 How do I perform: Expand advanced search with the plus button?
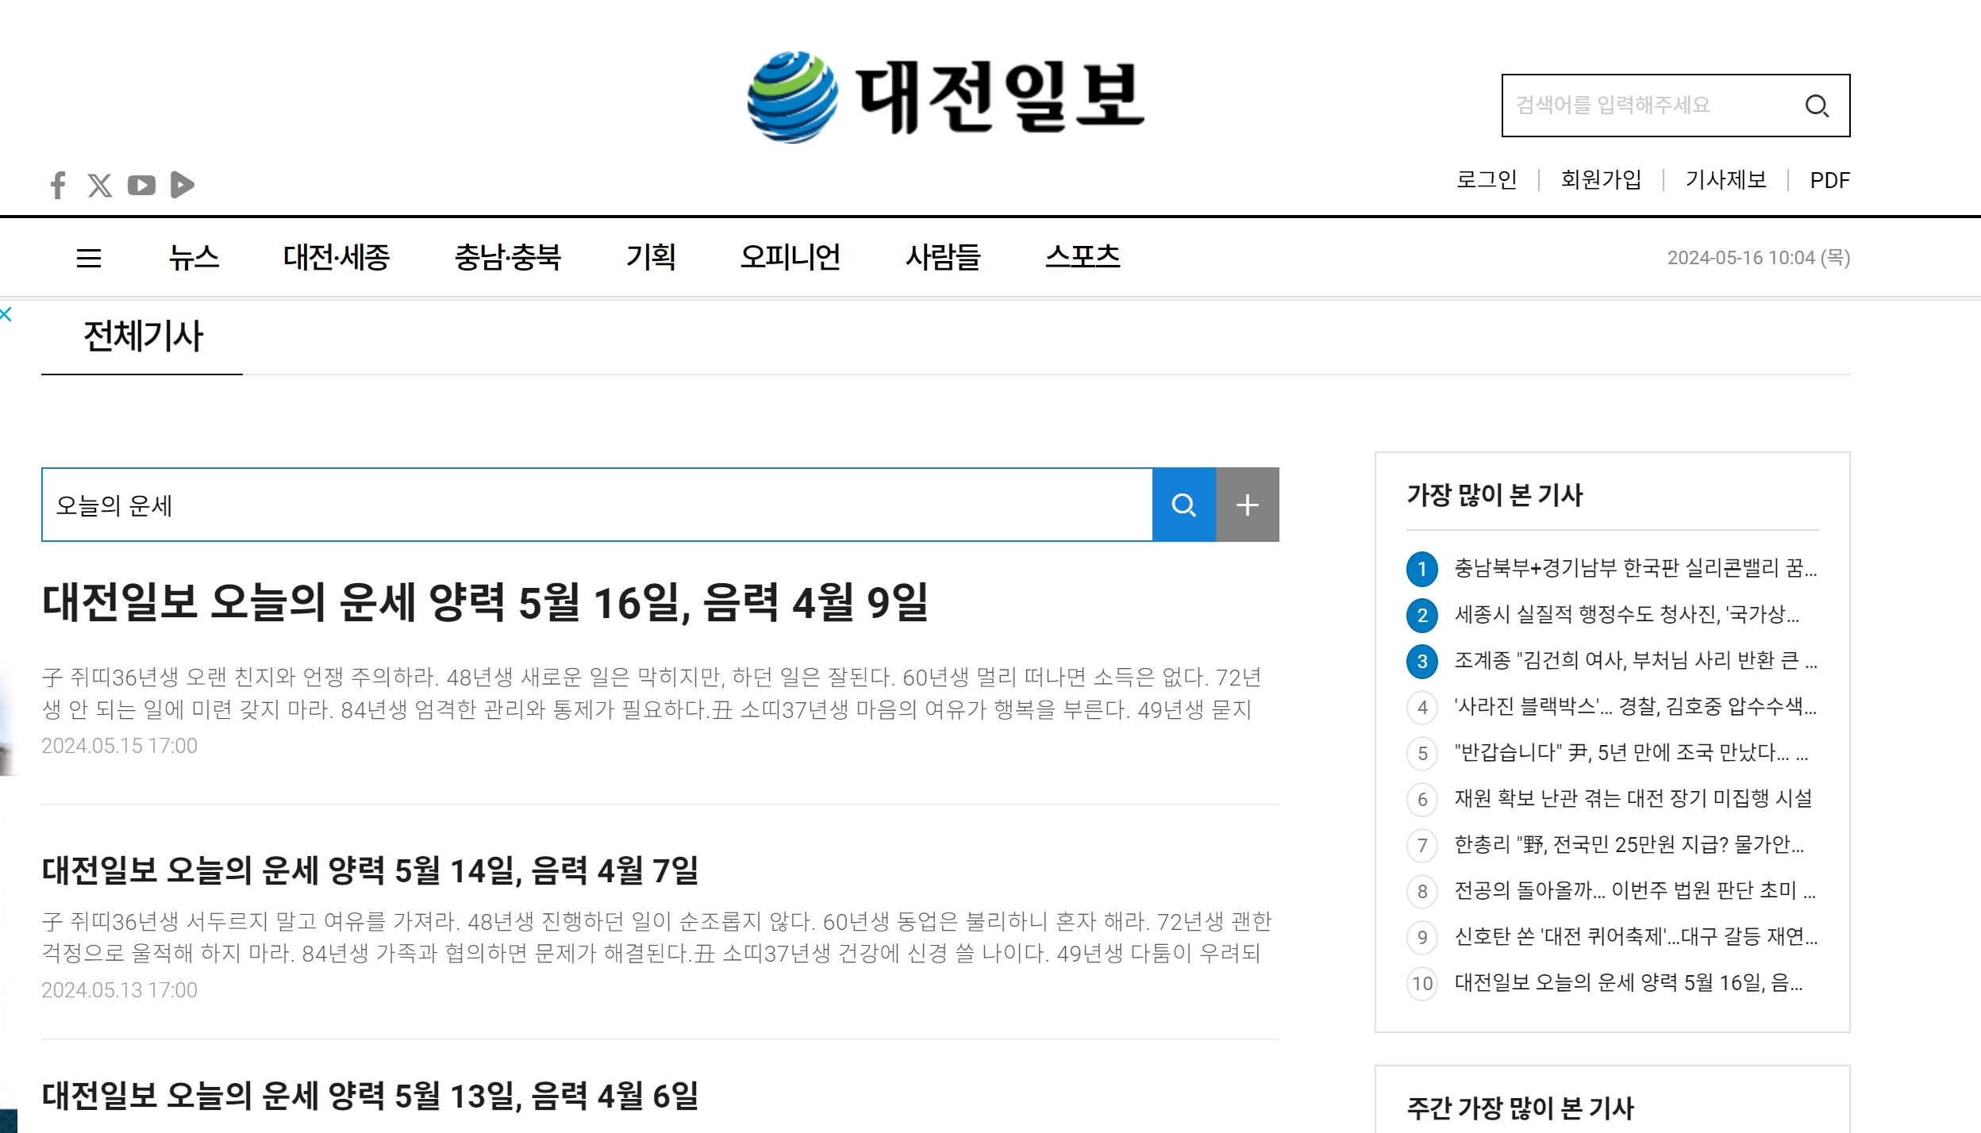tap(1247, 505)
